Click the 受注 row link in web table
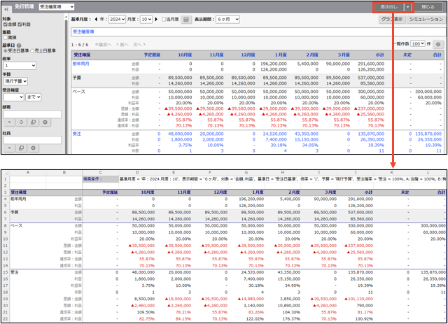This screenshot has width=448, height=324. (x=76, y=134)
